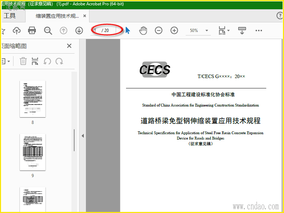This screenshot has height=213, width=284.
Task: Choose the hand pan tool
Action: coord(143,31)
